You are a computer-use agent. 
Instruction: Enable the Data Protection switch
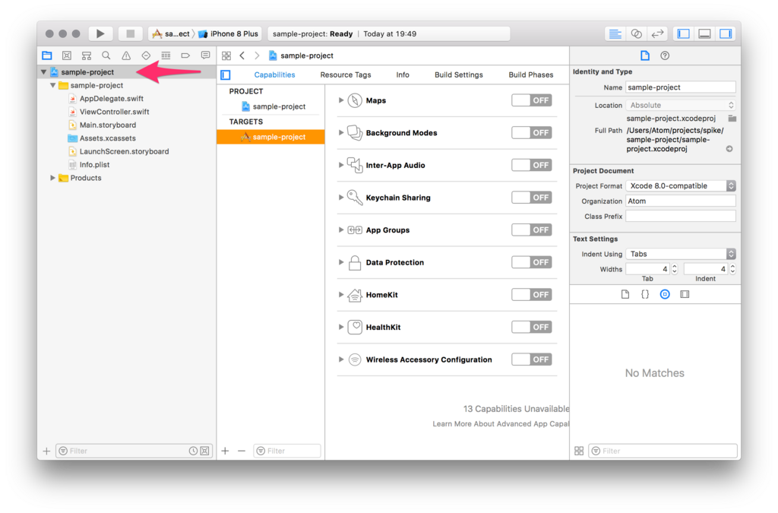[531, 262]
